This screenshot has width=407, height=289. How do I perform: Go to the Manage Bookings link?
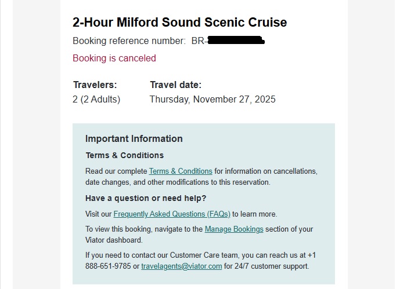click(234, 229)
